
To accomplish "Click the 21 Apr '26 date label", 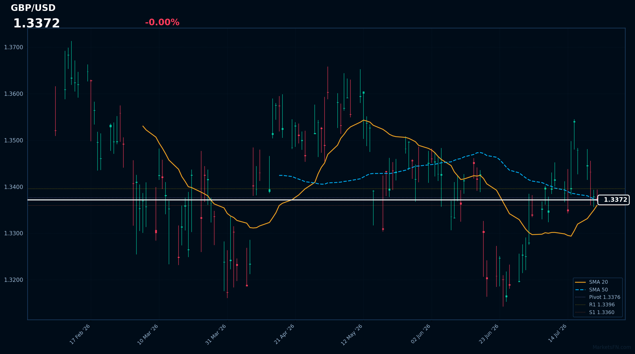I will (x=284, y=334).
